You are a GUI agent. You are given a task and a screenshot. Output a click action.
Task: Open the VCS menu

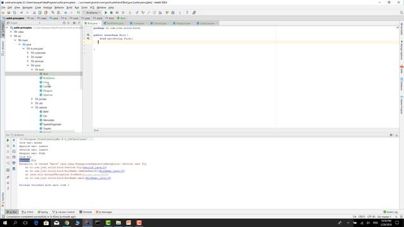coord(92,8)
